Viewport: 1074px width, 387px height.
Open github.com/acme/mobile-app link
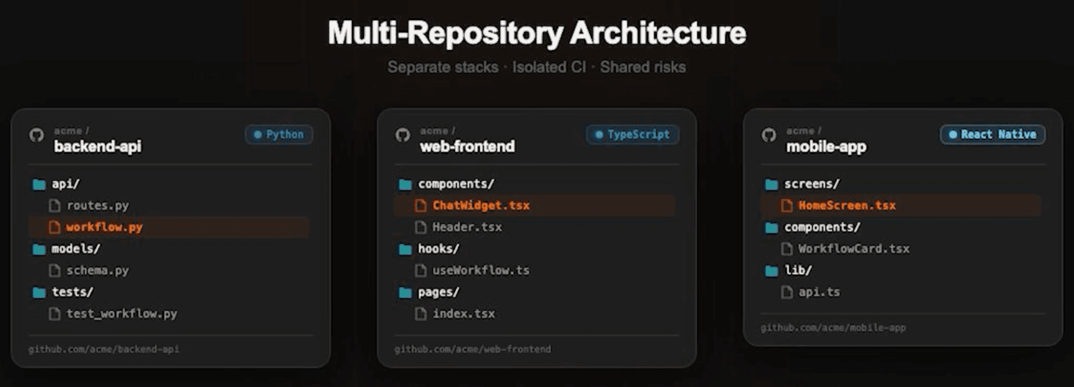tap(833, 328)
